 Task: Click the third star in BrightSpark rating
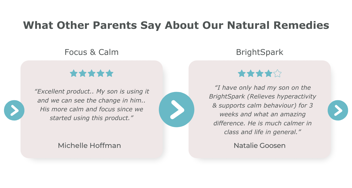tap(259, 73)
